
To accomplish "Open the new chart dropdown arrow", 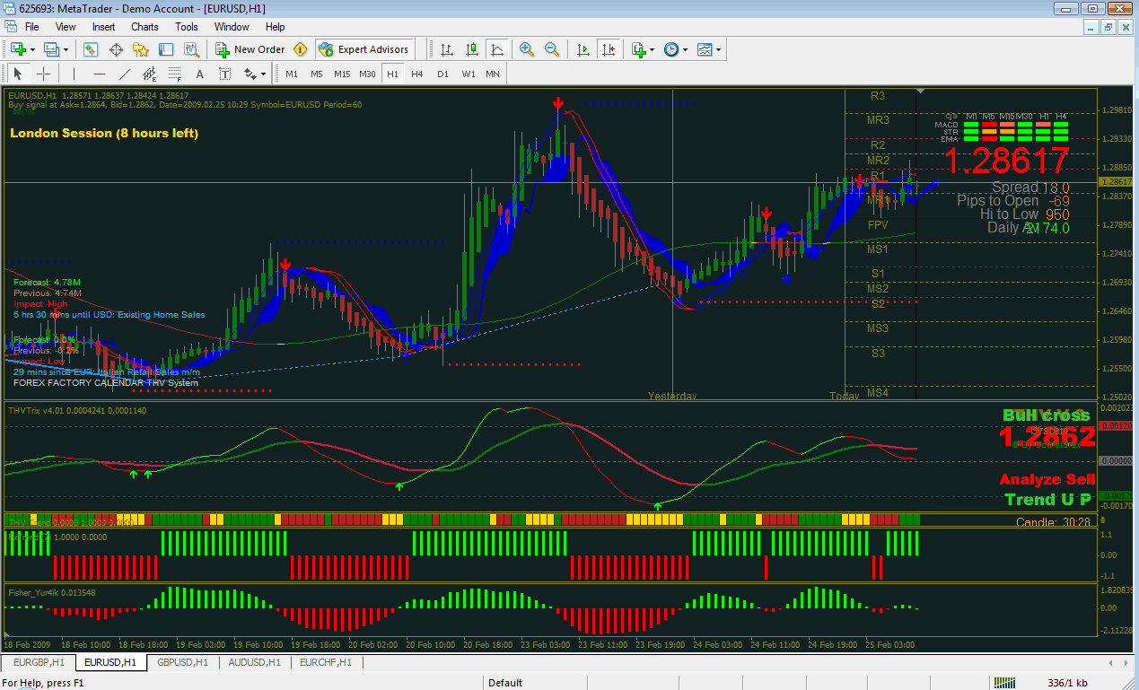I will coord(32,49).
